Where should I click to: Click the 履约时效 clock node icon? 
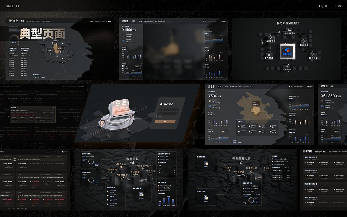[x=123, y=178]
